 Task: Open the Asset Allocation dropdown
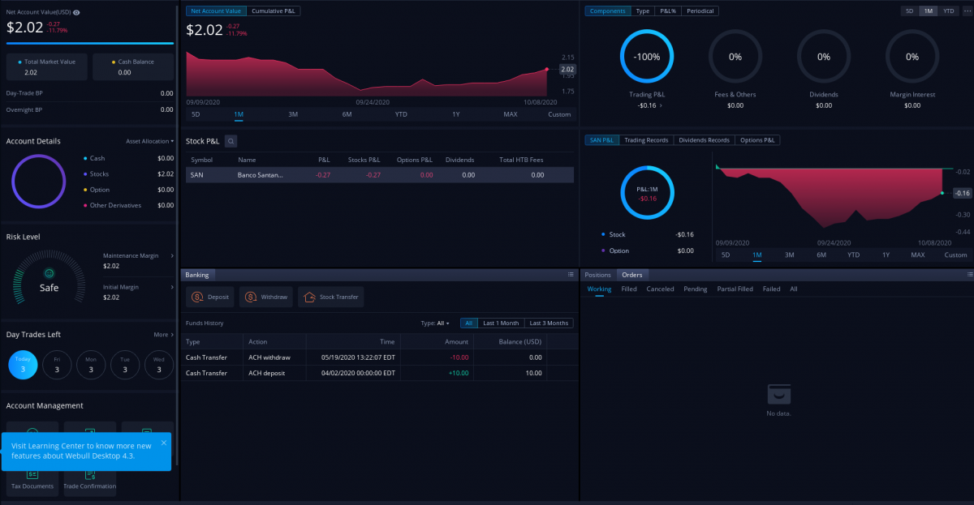pos(149,140)
